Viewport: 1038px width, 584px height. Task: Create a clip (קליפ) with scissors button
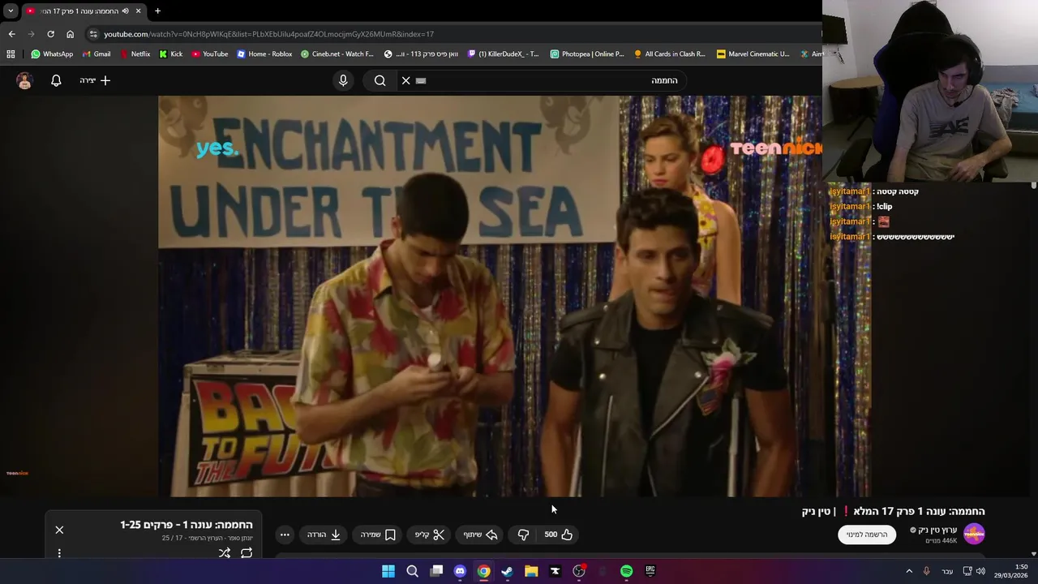(430, 535)
